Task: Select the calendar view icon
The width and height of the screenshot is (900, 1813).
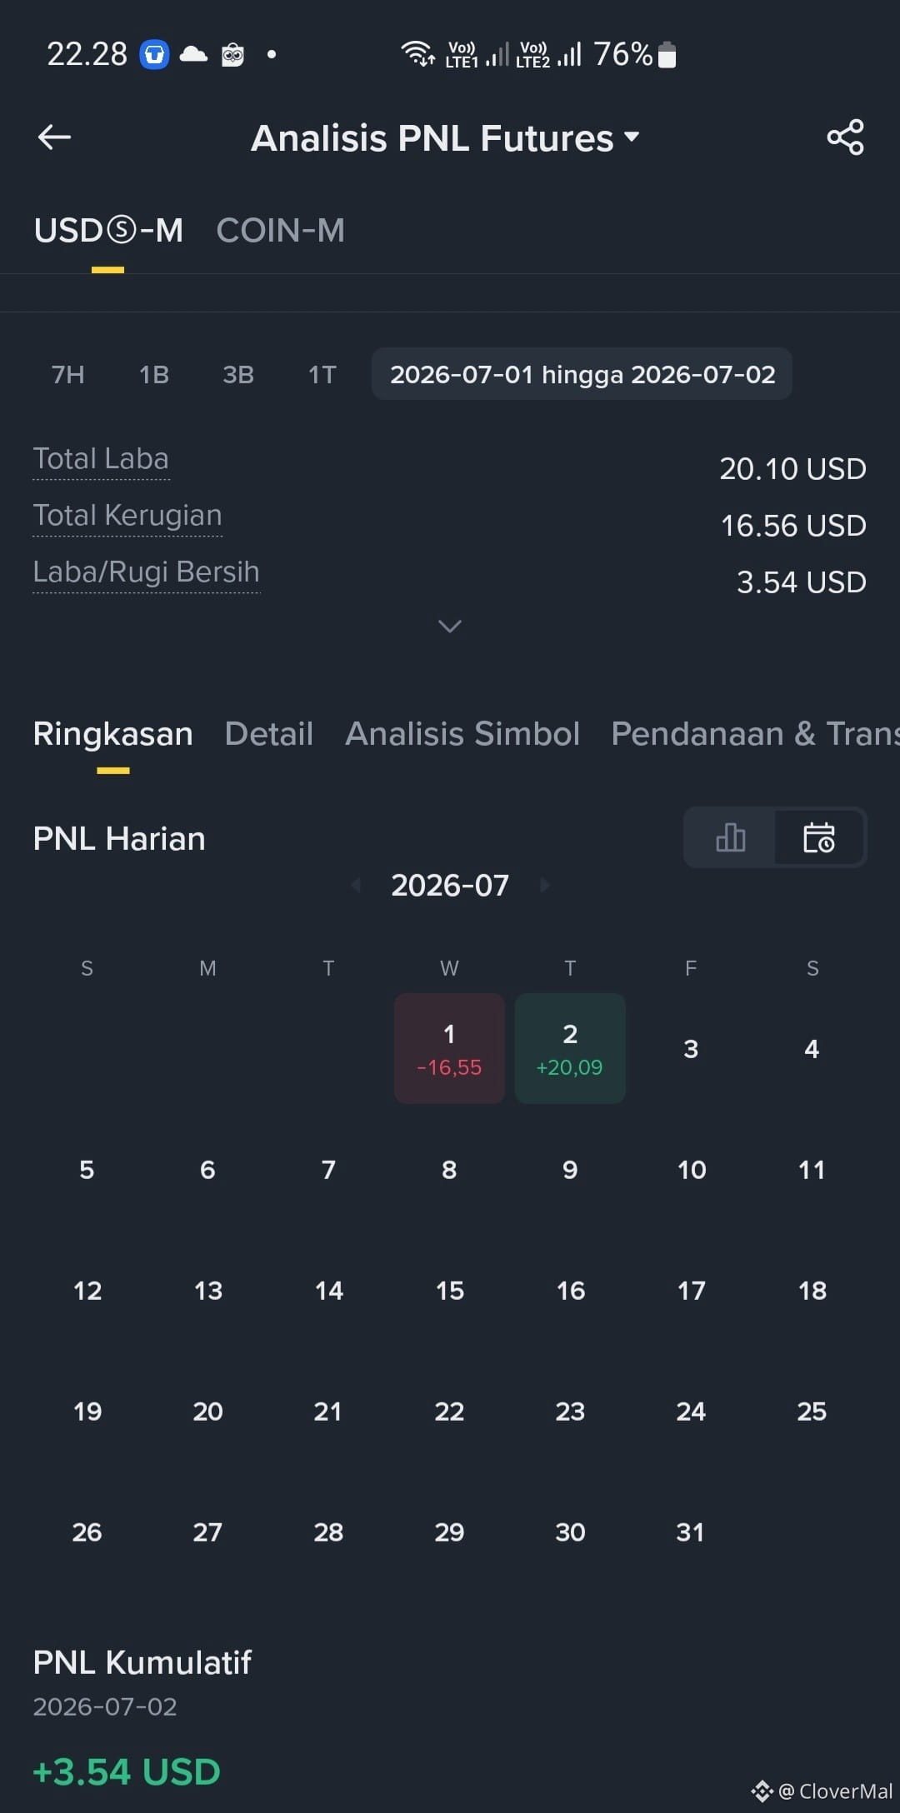Action: 818,837
